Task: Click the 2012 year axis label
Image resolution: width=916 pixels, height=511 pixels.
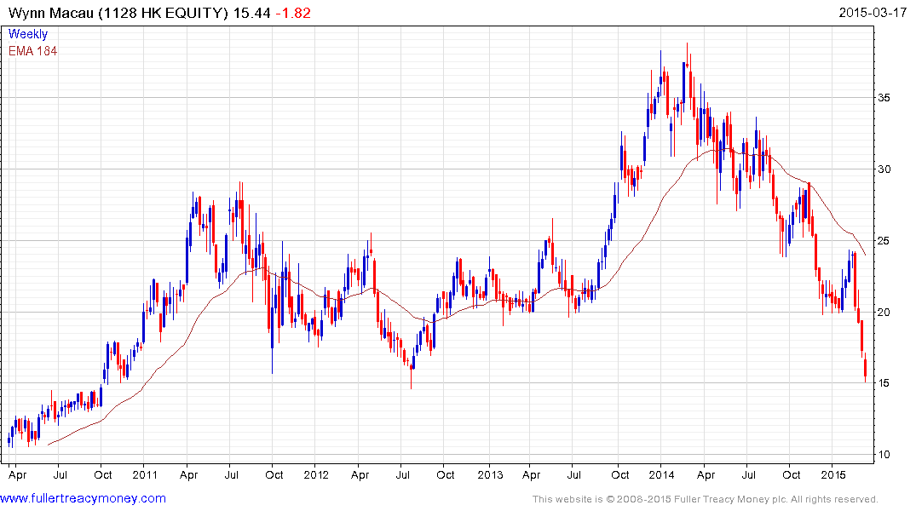Action: (x=316, y=474)
